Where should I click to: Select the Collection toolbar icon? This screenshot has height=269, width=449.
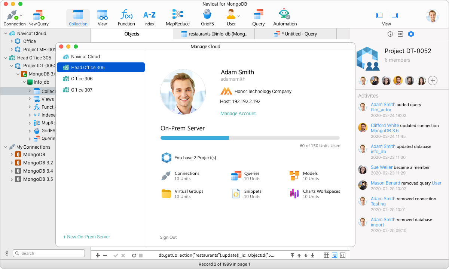click(78, 18)
